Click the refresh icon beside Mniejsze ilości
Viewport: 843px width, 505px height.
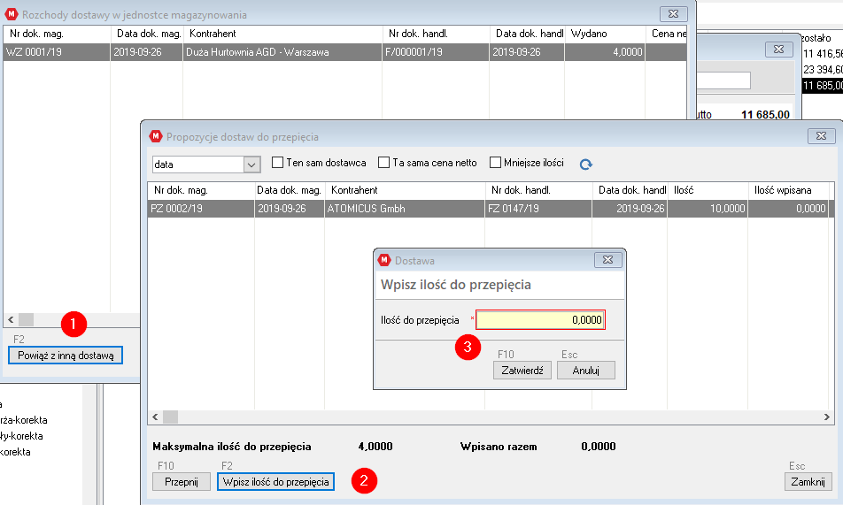pos(585,164)
